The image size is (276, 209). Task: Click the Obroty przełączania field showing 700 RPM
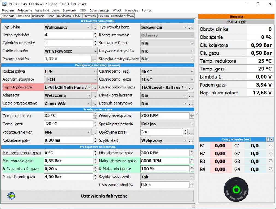(x=165, y=116)
